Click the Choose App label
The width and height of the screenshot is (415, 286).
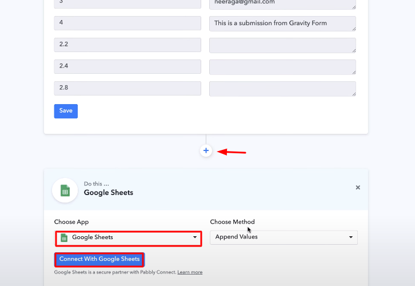click(x=71, y=222)
